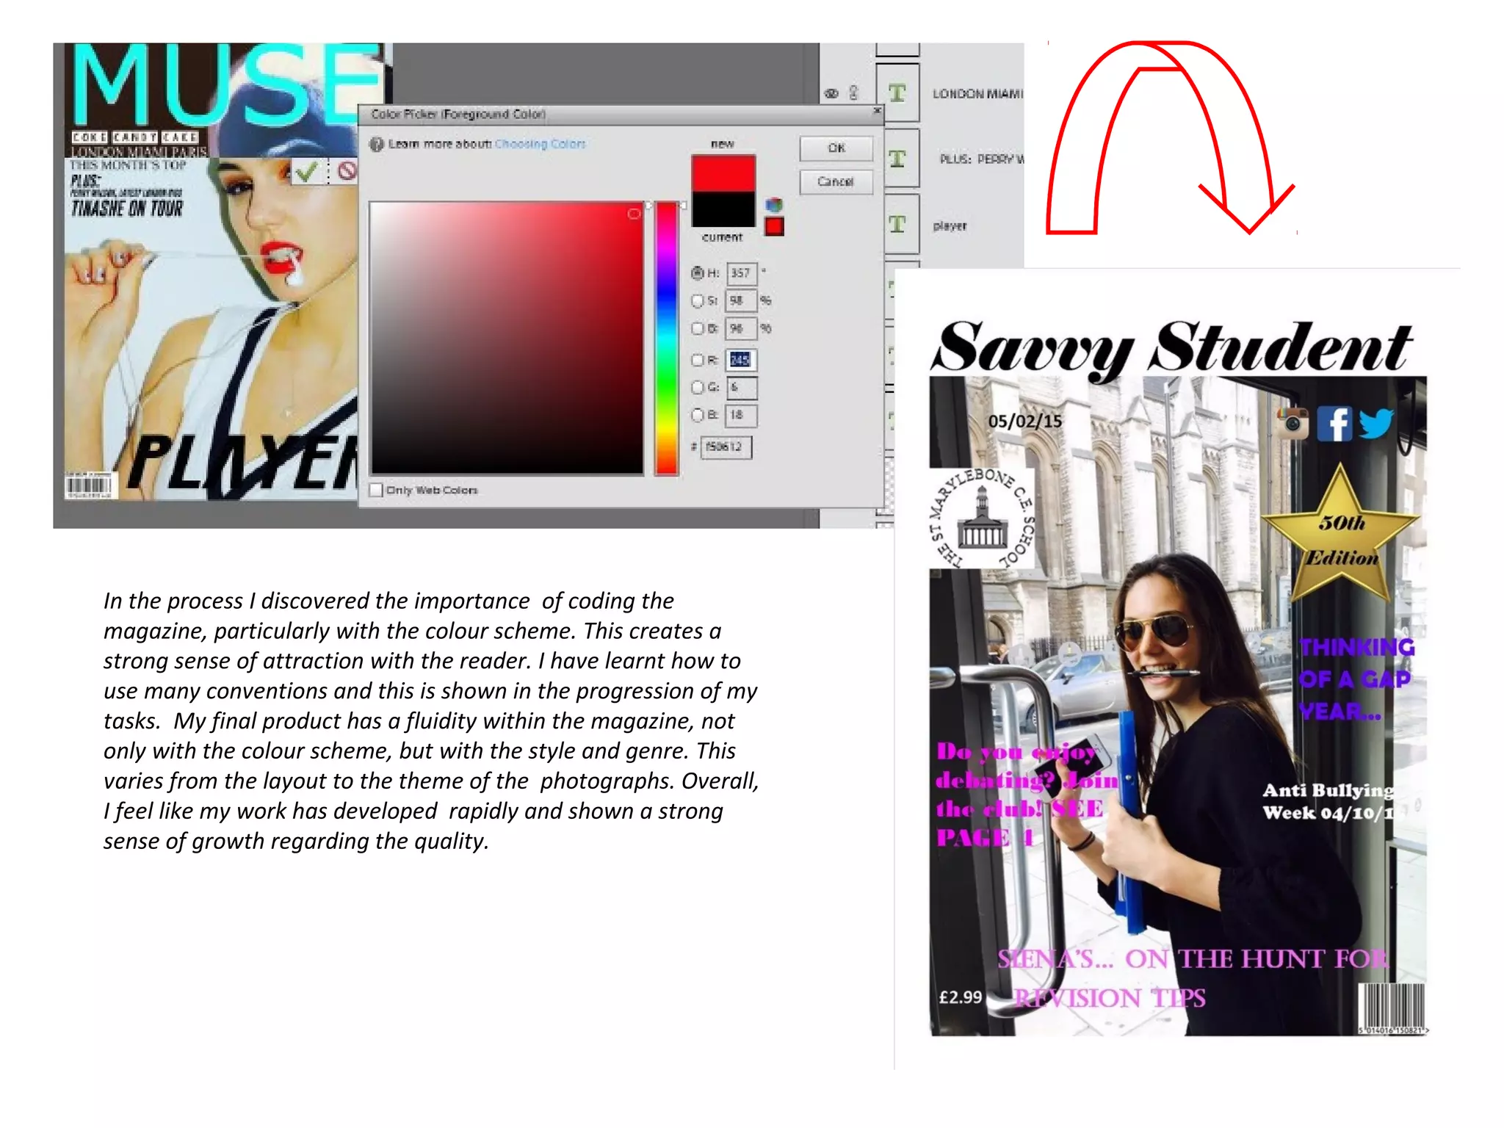Screen dimensions: 1504x1128
Task: Select the H hue radio button
Action: pos(698,273)
